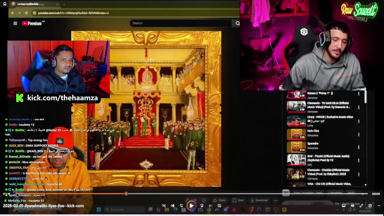Close the 'Lecteur multimédia' tab
The width and height of the screenshot is (384, 216).
pos(57,4)
